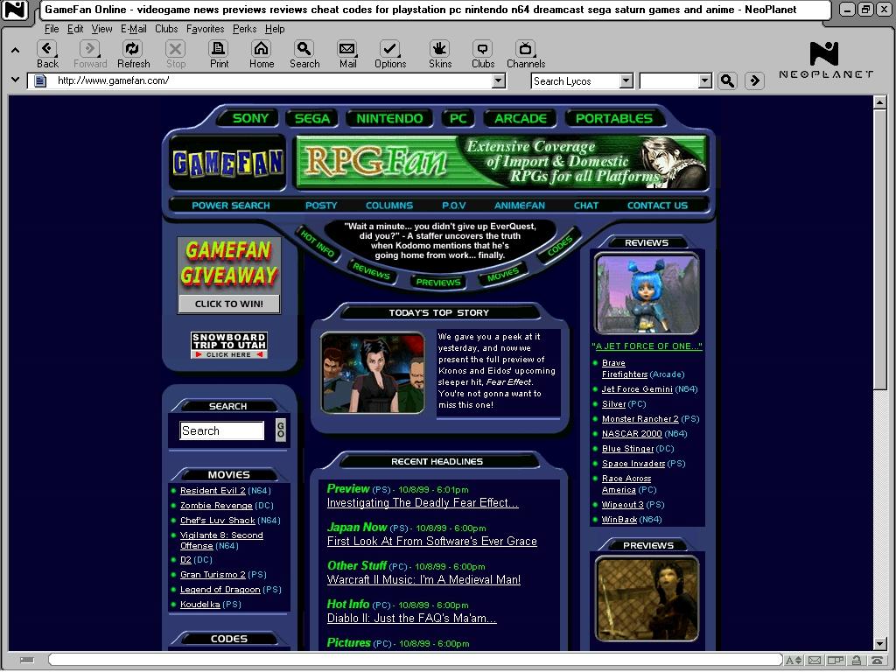Click the Back toolbar icon
This screenshot has width=896, height=672.
point(47,49)
